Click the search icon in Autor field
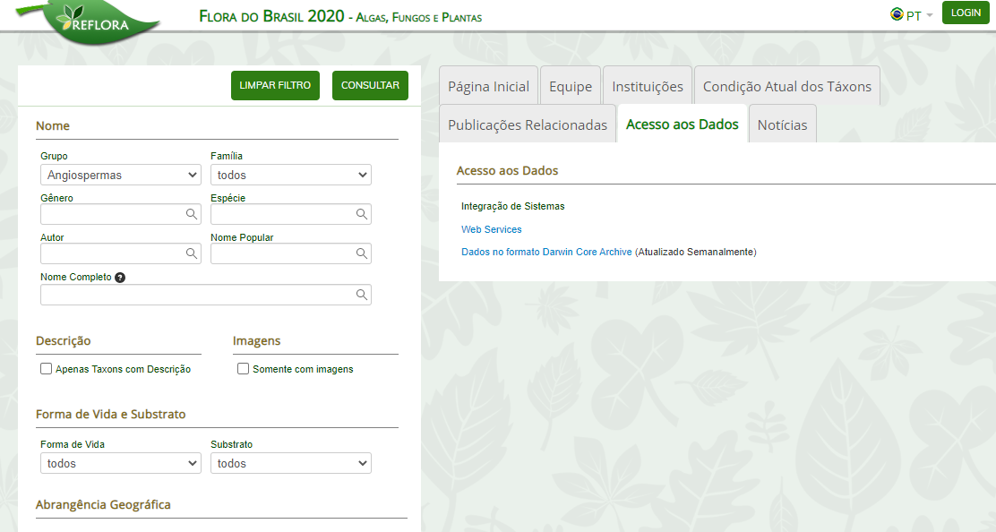Screen dimensions: 996x532 click(192, 253)
